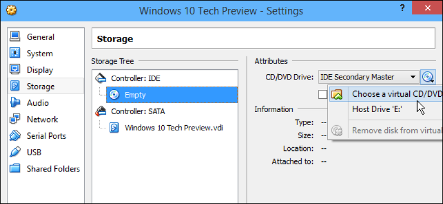Go to Network settings
Image resolution: width=443 pixels, height=204 pixels.
pyautogui.click(x=46, y=119)
